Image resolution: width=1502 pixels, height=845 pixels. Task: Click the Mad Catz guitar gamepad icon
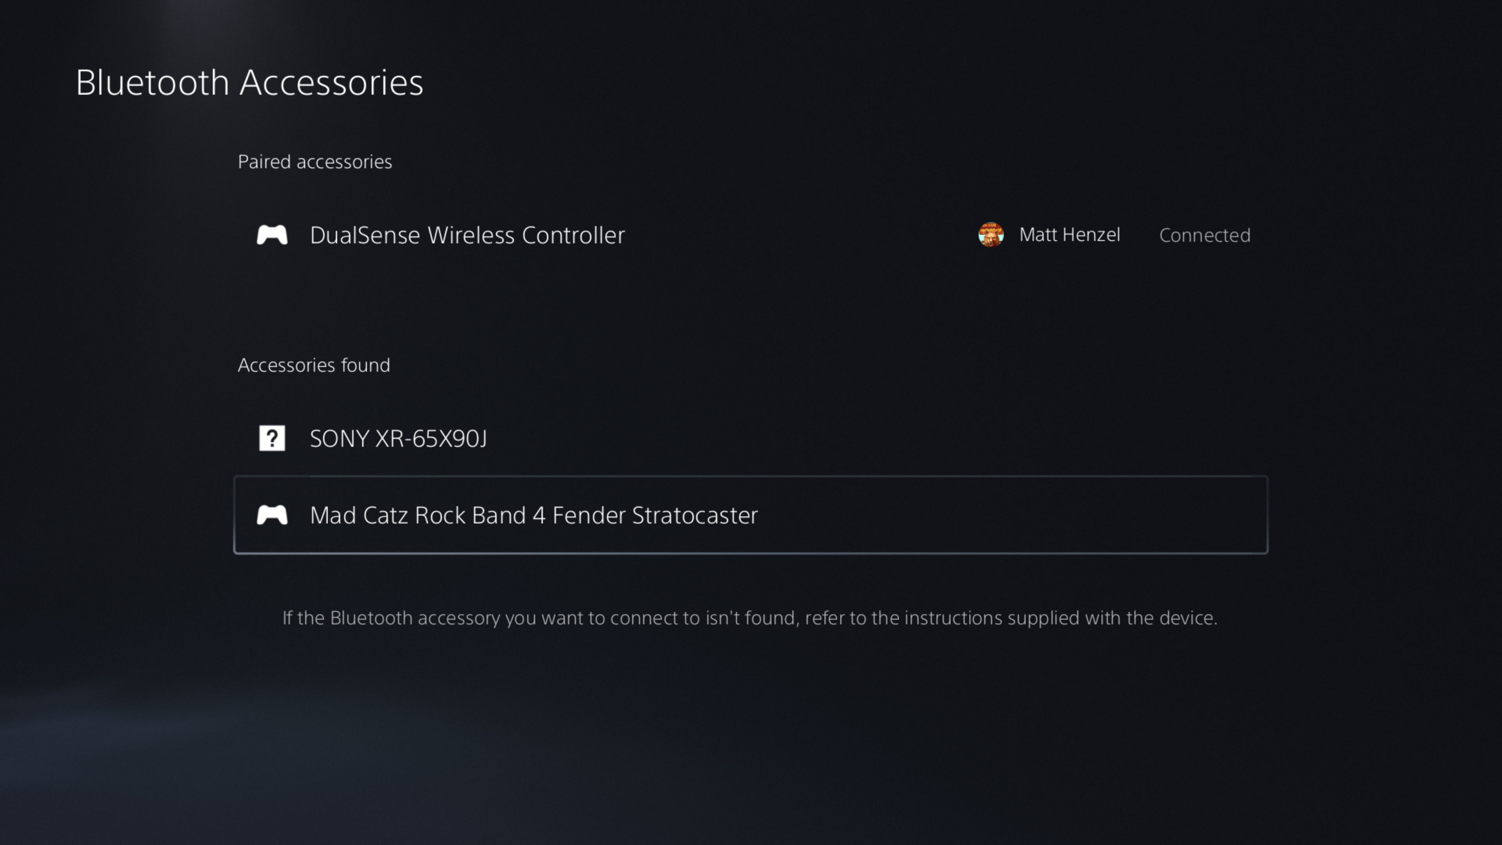pos(272,515)
